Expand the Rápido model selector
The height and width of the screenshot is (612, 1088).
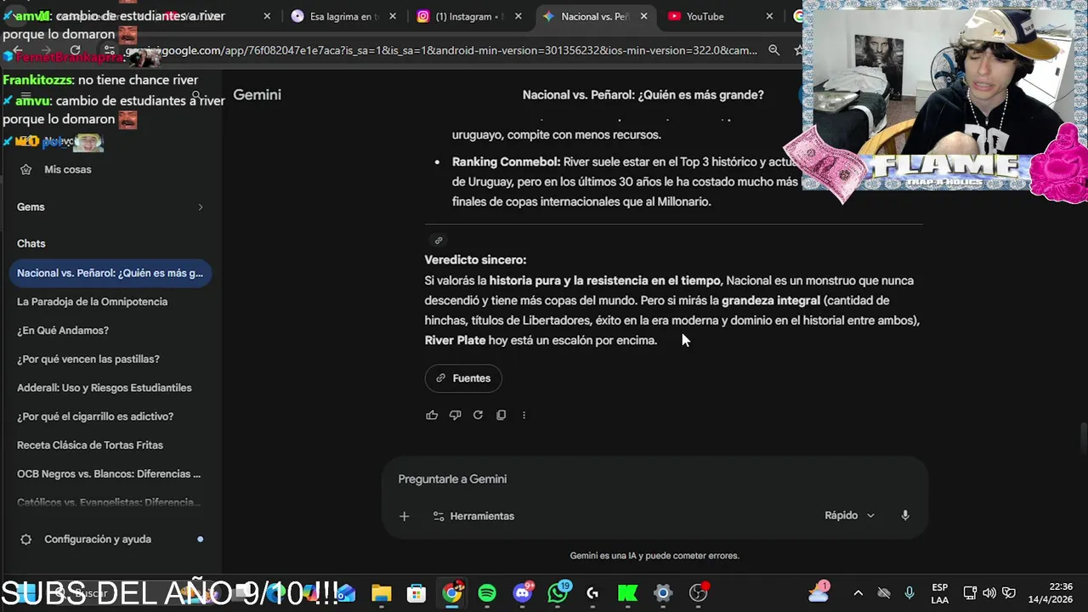pyautogui.click(x=849, y=515)
